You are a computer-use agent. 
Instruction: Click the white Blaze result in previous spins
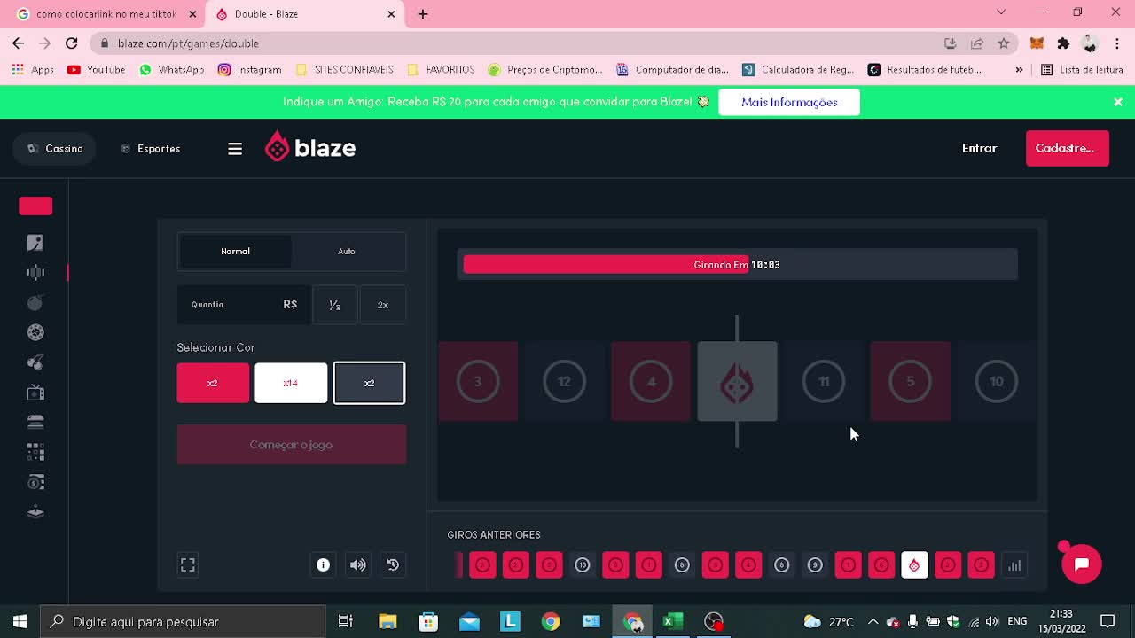[914, 565]
